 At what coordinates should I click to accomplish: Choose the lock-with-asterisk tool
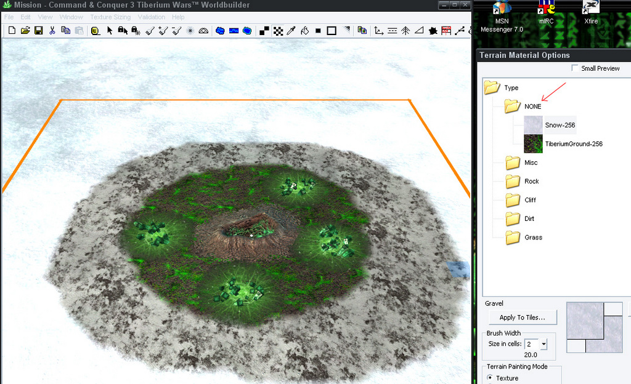136,31
